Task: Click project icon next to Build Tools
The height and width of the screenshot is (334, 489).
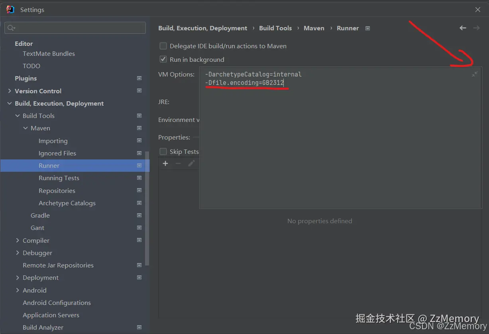Action: 139,116
